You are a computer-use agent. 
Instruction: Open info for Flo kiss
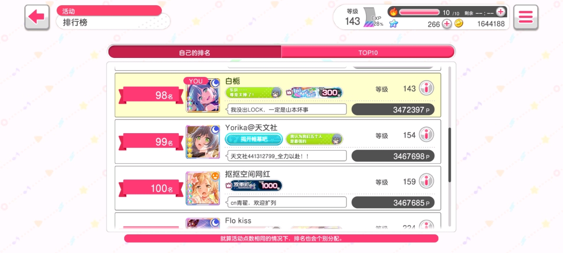[427, 225]
